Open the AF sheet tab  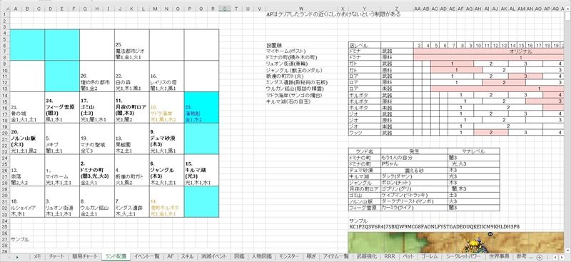pos(171,256)
